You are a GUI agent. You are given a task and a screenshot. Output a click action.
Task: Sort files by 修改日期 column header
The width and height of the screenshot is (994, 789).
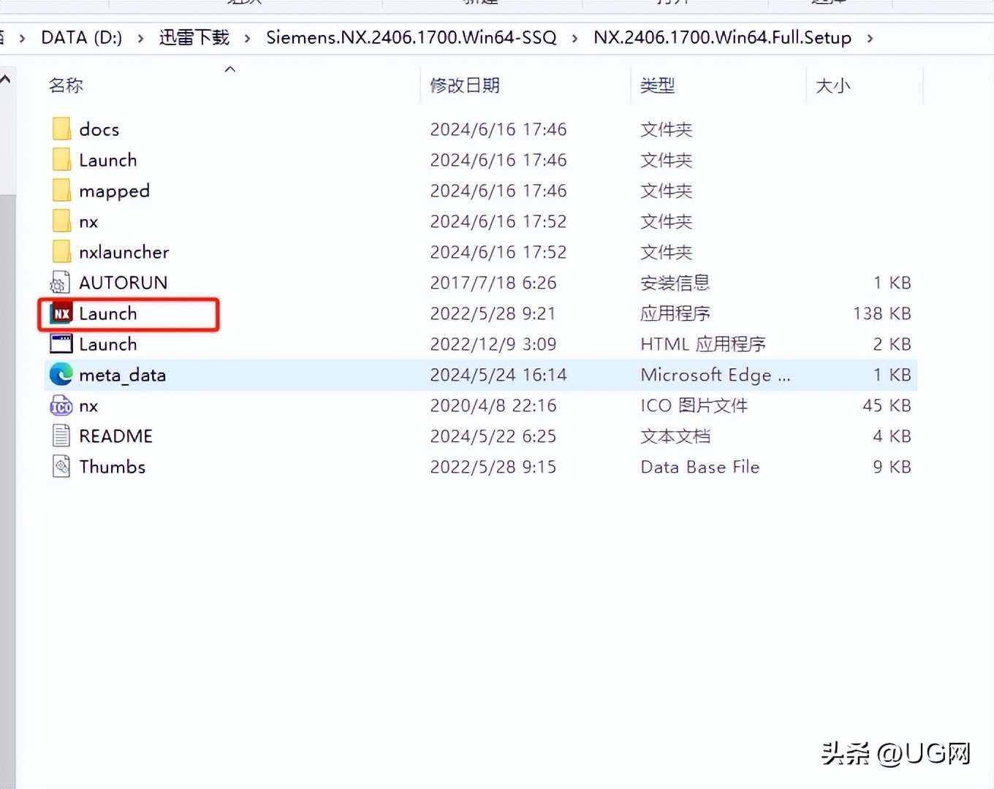pyautogui.click(x=465, y=85)
